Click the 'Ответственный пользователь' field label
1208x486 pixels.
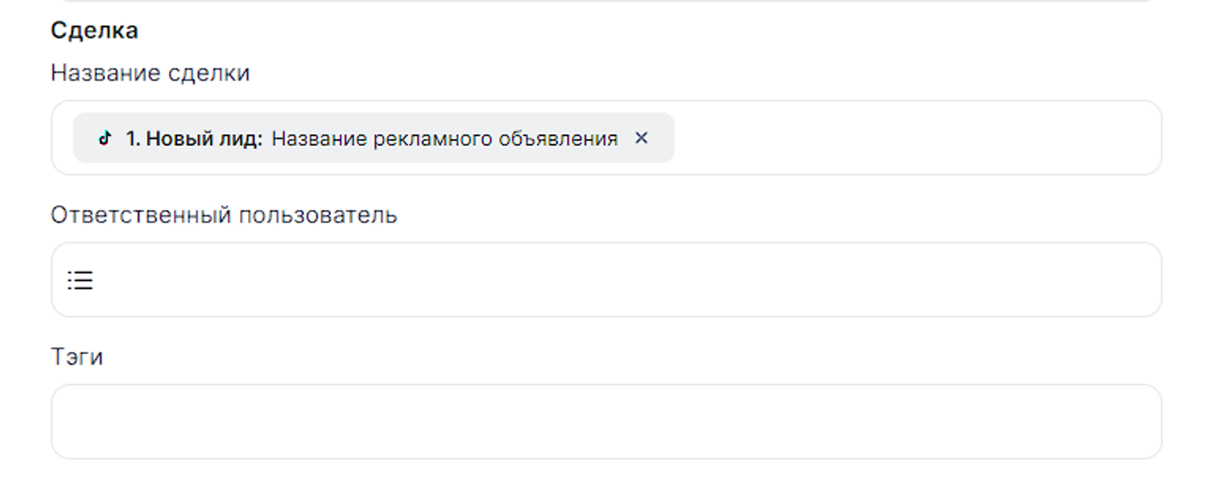223,215
